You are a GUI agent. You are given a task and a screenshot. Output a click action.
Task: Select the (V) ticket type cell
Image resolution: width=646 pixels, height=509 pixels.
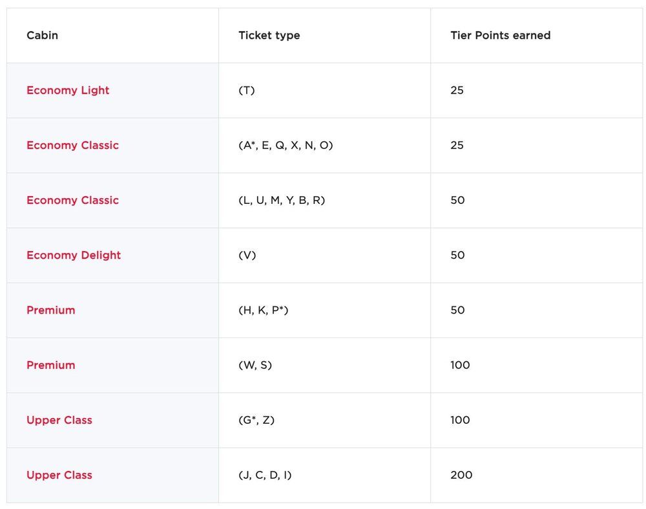pyautogui.click(x=247, y=255)
